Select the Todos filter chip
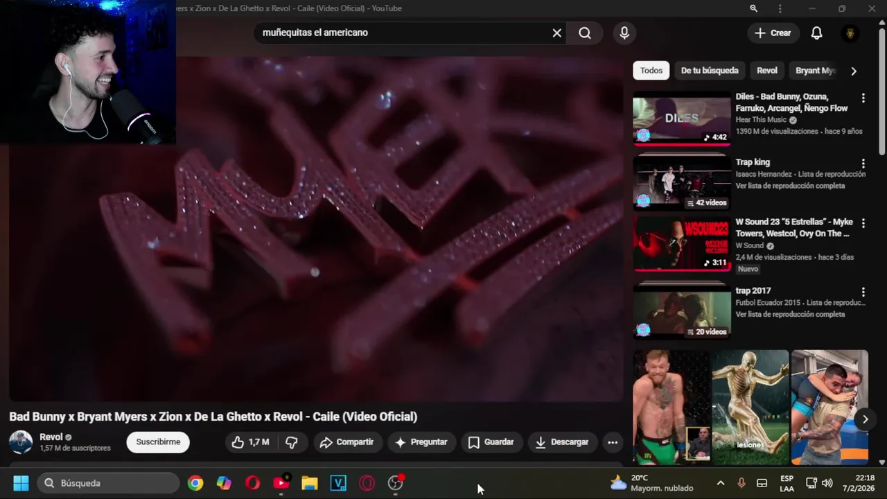This screenshot has width=887, height=499. pos(651,70)
